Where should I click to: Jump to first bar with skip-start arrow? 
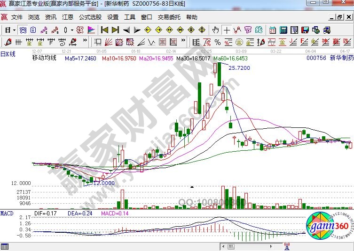pyautogui.click(x=104, y=30)
